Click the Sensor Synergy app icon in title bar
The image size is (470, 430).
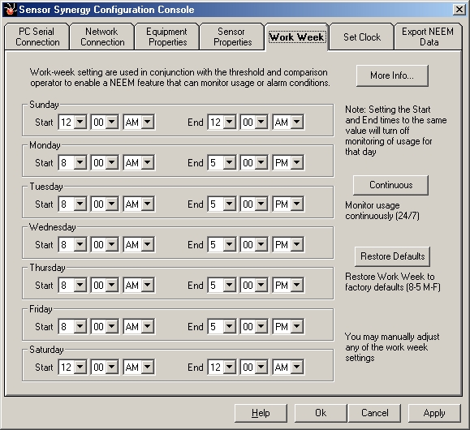pyautogui.click(x=10, y=10)
